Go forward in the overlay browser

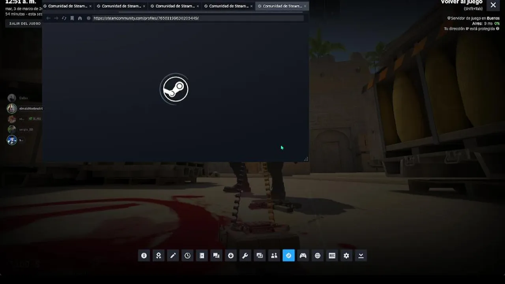56,18
